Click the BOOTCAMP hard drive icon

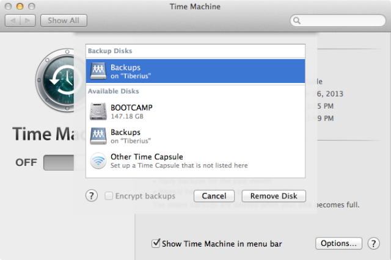pos(98,111)
